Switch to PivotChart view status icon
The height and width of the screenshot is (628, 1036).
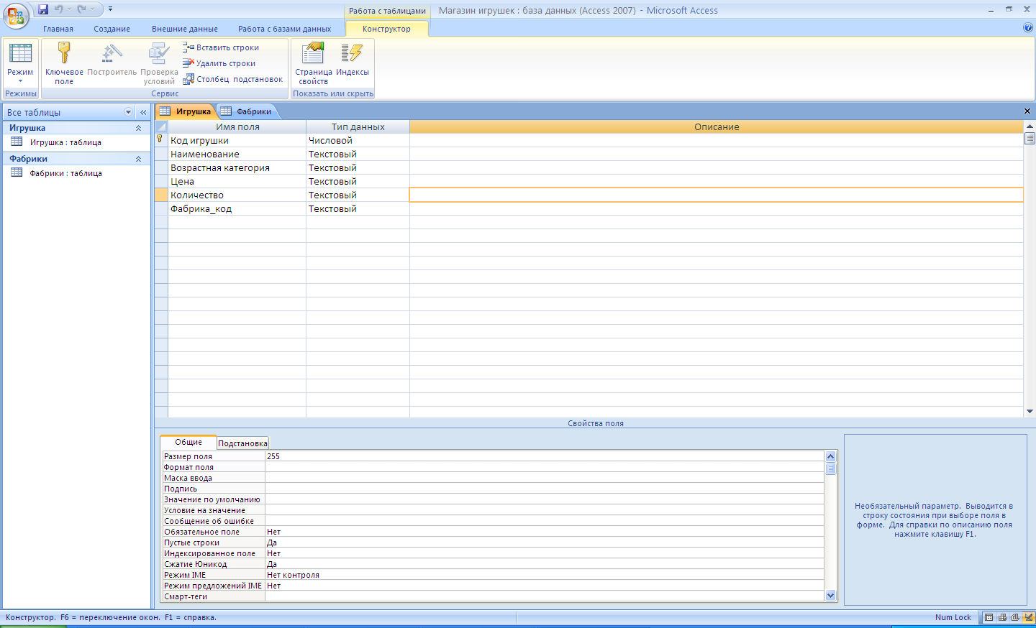[1015, 617]
